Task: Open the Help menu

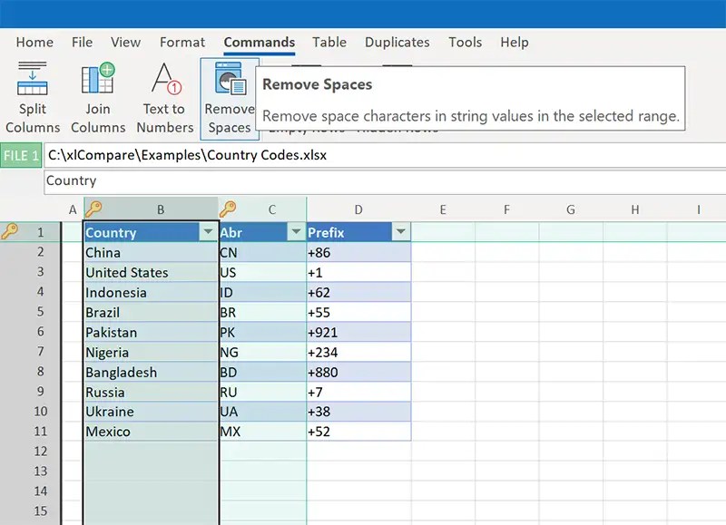Action: pos(515,42)
